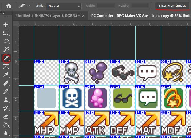
Task: Click the green gold-ring badge in slice 22
Action: (x=174, y=98)
